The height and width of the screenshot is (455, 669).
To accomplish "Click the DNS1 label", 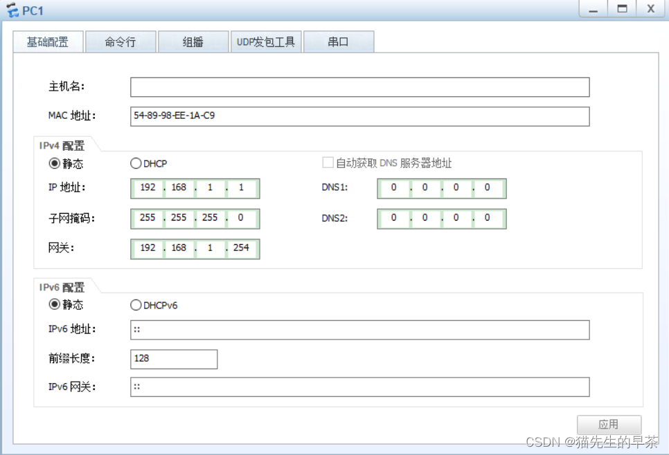I will (334, 187).
